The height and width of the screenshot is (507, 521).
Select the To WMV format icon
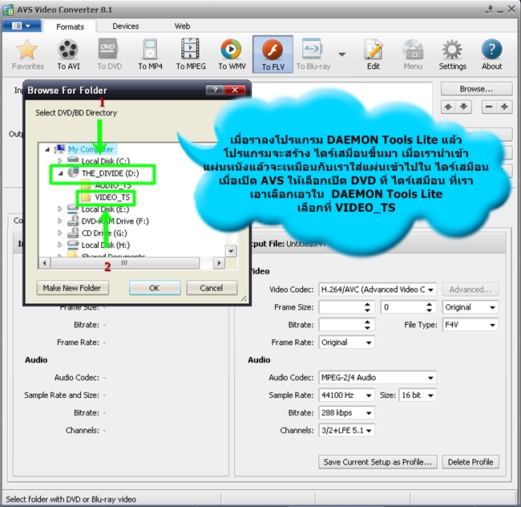click(x=232, y=55)
